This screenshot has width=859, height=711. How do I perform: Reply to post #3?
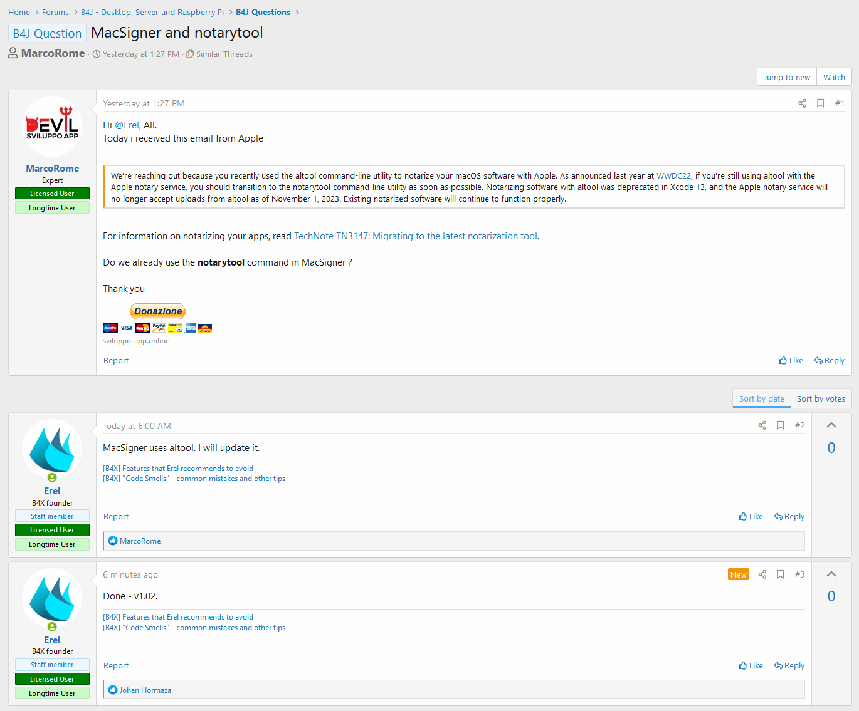789,666
